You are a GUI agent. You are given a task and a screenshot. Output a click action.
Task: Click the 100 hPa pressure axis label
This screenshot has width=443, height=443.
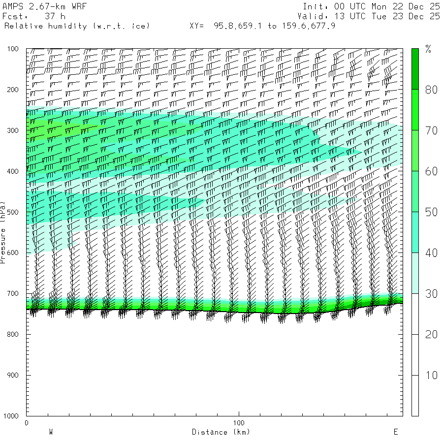point(13,49)
